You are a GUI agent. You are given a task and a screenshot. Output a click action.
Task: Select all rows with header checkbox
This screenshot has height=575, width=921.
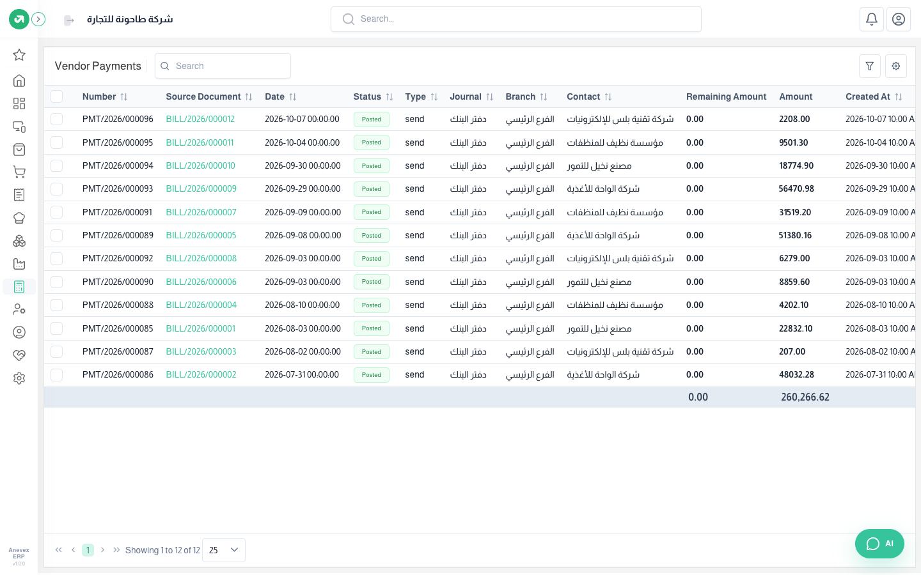[57, 96]
